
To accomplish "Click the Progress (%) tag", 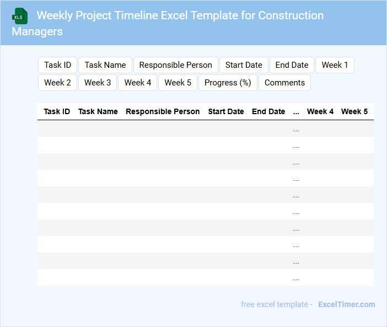I will tap(228, 83).
